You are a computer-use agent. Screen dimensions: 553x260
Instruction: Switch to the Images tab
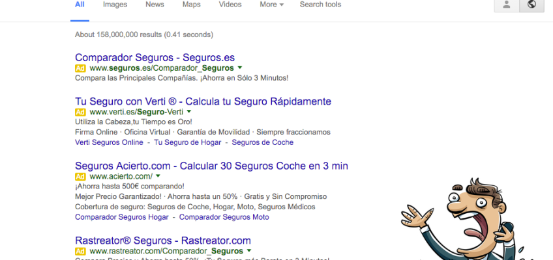pyautogui.click(x=115, y=5)
